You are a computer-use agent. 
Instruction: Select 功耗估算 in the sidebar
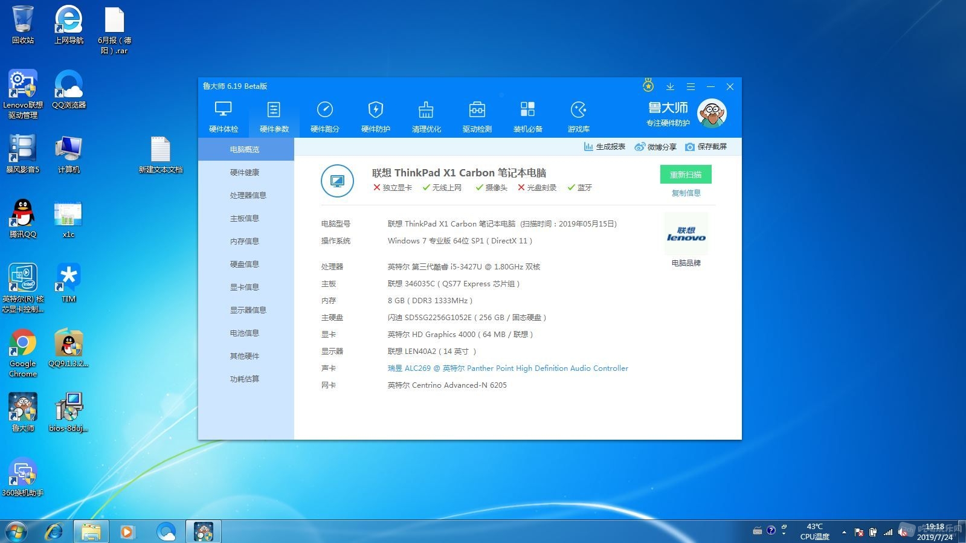pyautogui.click(x=246, y=379)
